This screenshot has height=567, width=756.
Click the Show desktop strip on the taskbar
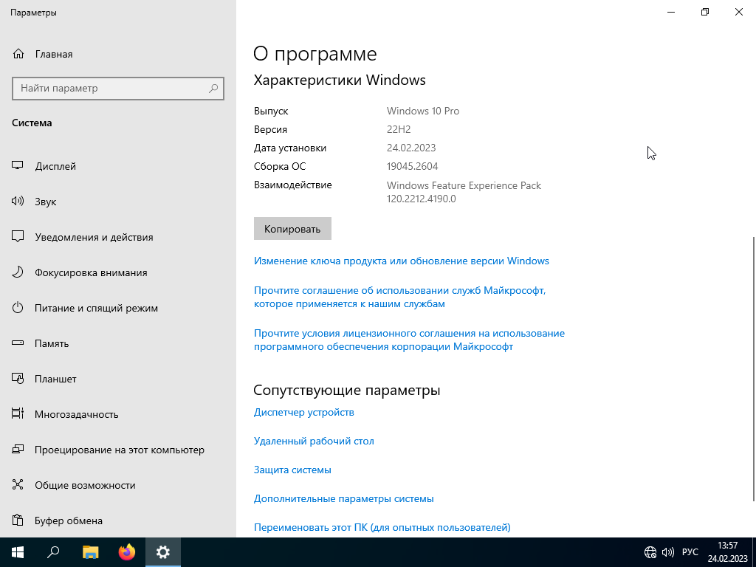coord(754,552)
